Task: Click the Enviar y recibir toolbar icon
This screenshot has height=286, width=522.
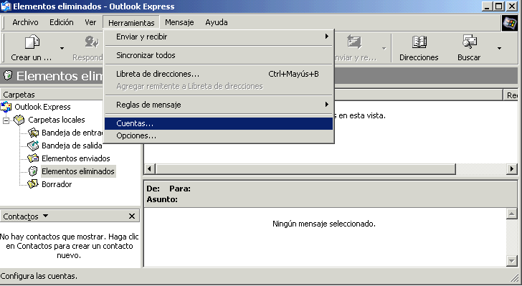Action: coord(354,42)
